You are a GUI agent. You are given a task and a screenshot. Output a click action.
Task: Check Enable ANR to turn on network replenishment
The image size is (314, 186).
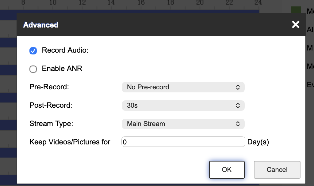pos(33,69)
